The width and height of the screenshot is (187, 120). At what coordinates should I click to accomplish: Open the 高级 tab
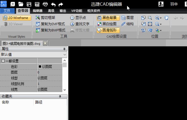point(51,11)
